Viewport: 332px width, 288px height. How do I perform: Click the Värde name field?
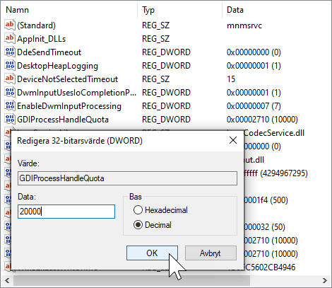(x=127, y=178)
